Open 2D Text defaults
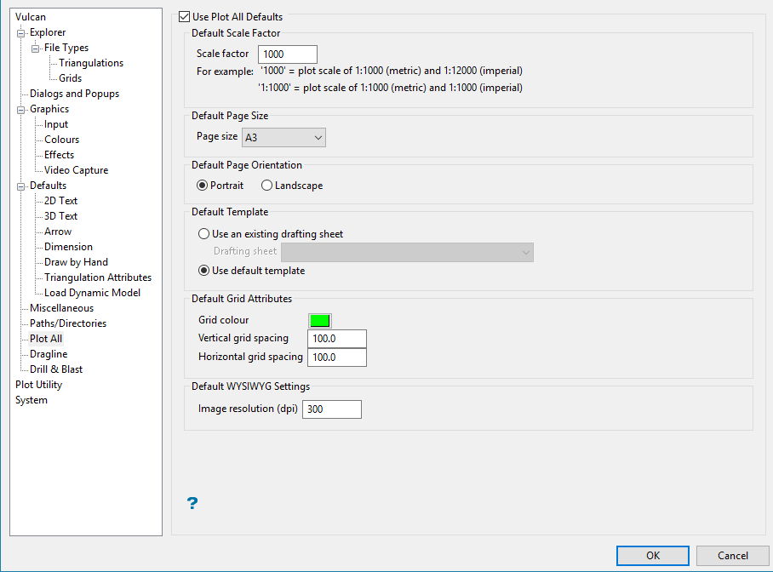Viewport: 773px width, 572px height. pyautogui.click(x=60, y=201)
